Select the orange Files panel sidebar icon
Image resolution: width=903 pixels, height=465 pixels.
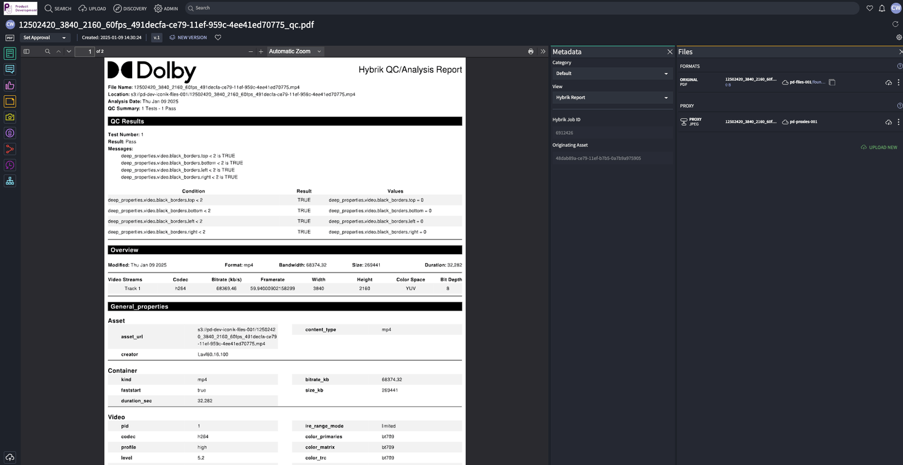click(x=10, y=102)
